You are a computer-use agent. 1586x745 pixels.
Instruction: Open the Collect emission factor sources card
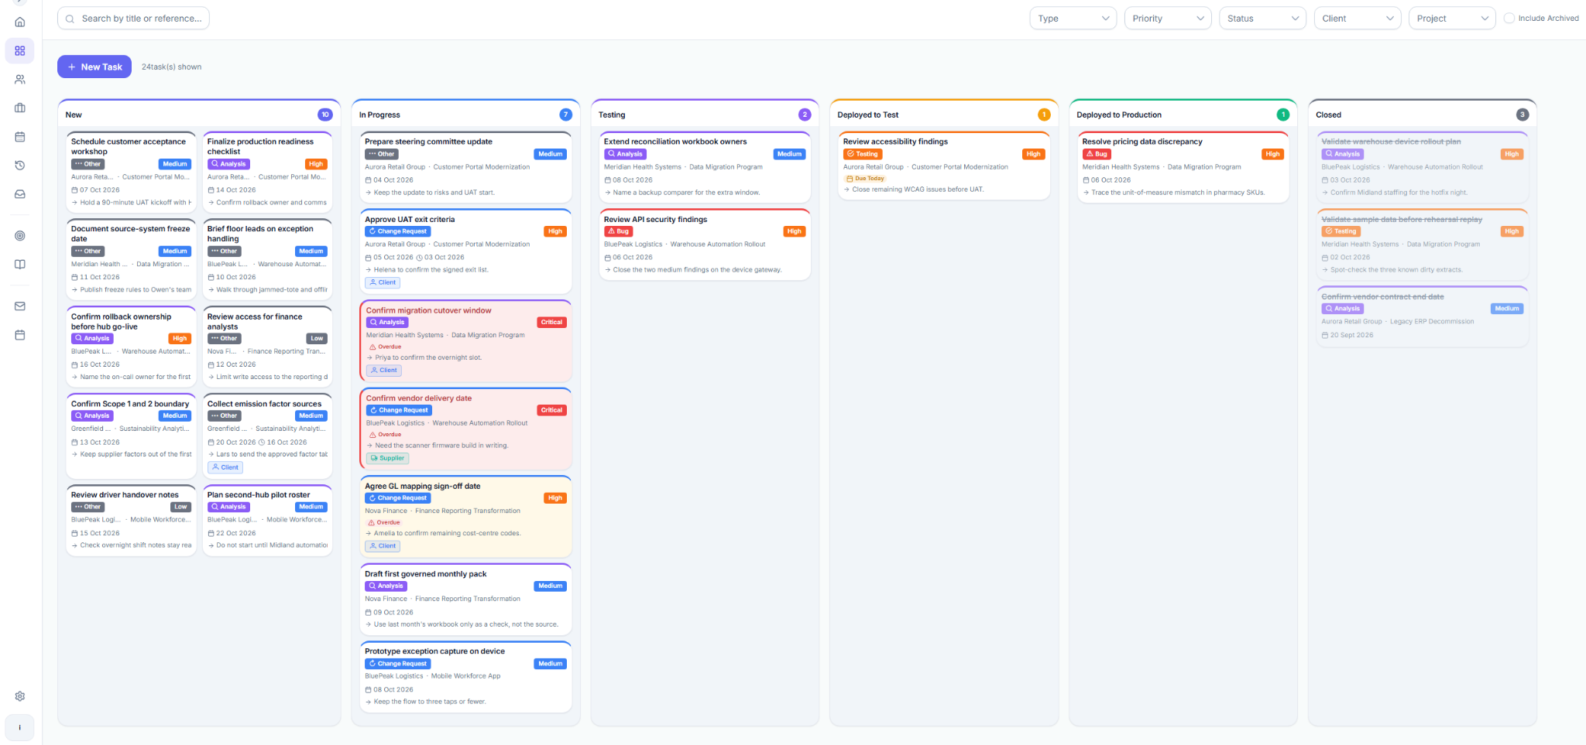268,436
